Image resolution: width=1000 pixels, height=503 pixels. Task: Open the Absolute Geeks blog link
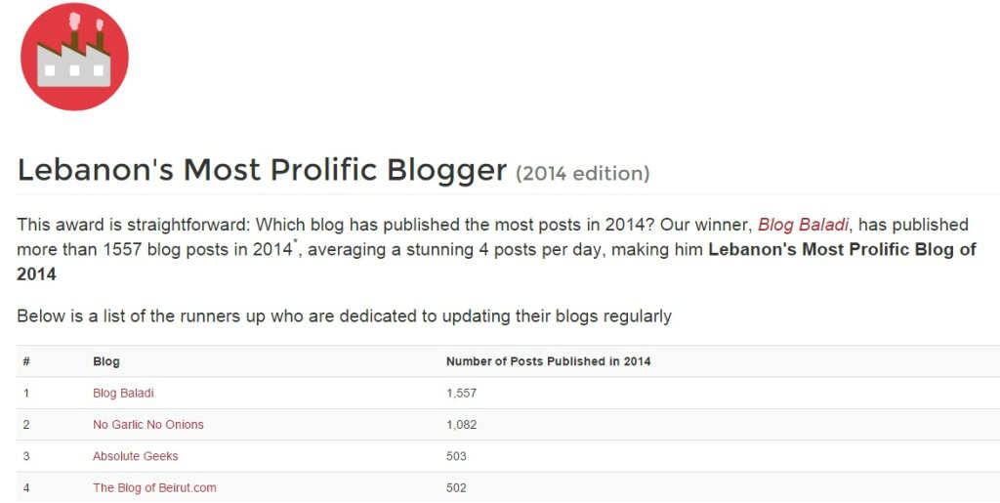tap(136, 456)
